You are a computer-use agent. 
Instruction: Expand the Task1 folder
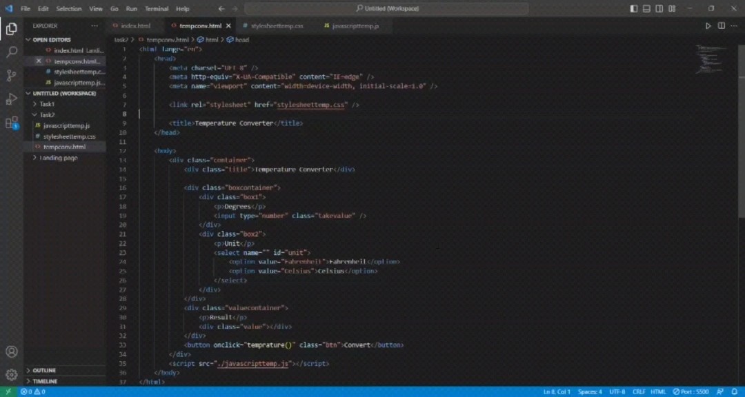[x=47, y=104]
